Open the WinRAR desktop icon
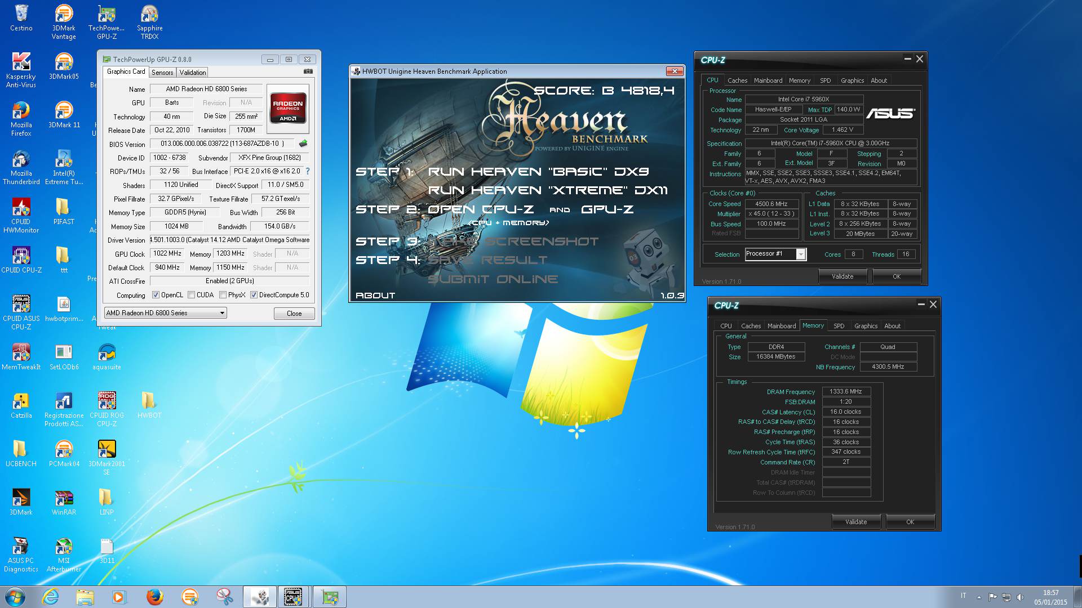1082x608 pixels. coord(64,502)
